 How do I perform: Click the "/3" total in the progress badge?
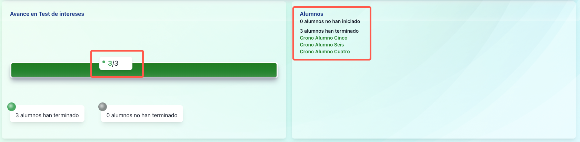[x=116, y=63]
